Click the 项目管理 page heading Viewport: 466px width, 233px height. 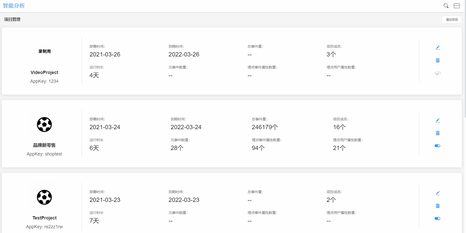(x=12, y=19)
